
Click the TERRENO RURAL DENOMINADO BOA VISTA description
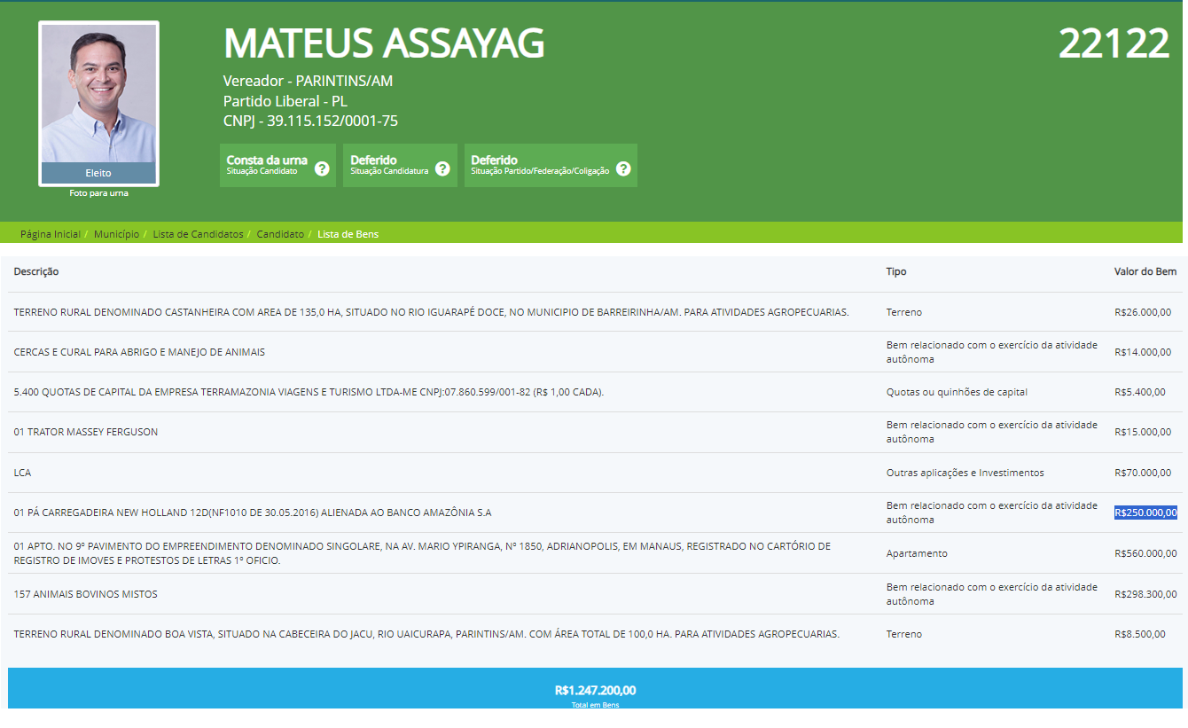[426, 634]
